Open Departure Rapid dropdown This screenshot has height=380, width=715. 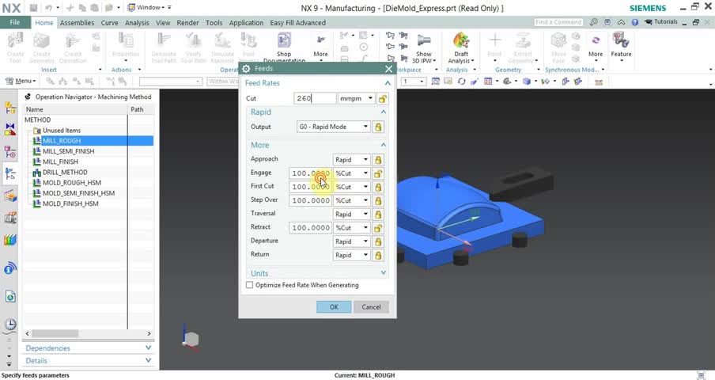[351, 241]
